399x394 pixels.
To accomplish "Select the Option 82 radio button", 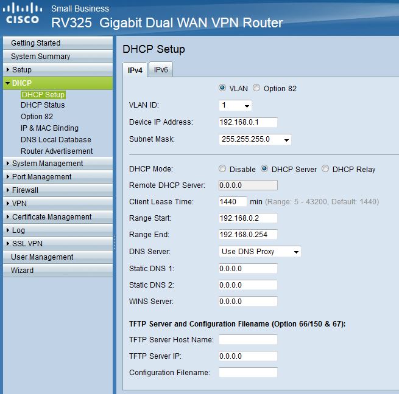I will (x=256, y=88).
